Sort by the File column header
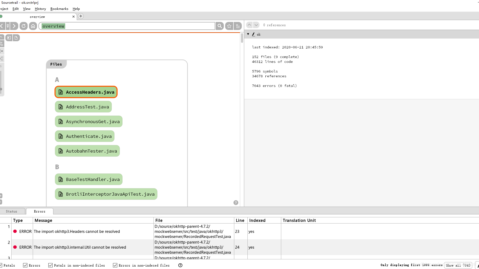This screenshot has width=479, height=269. click(194, 220)
